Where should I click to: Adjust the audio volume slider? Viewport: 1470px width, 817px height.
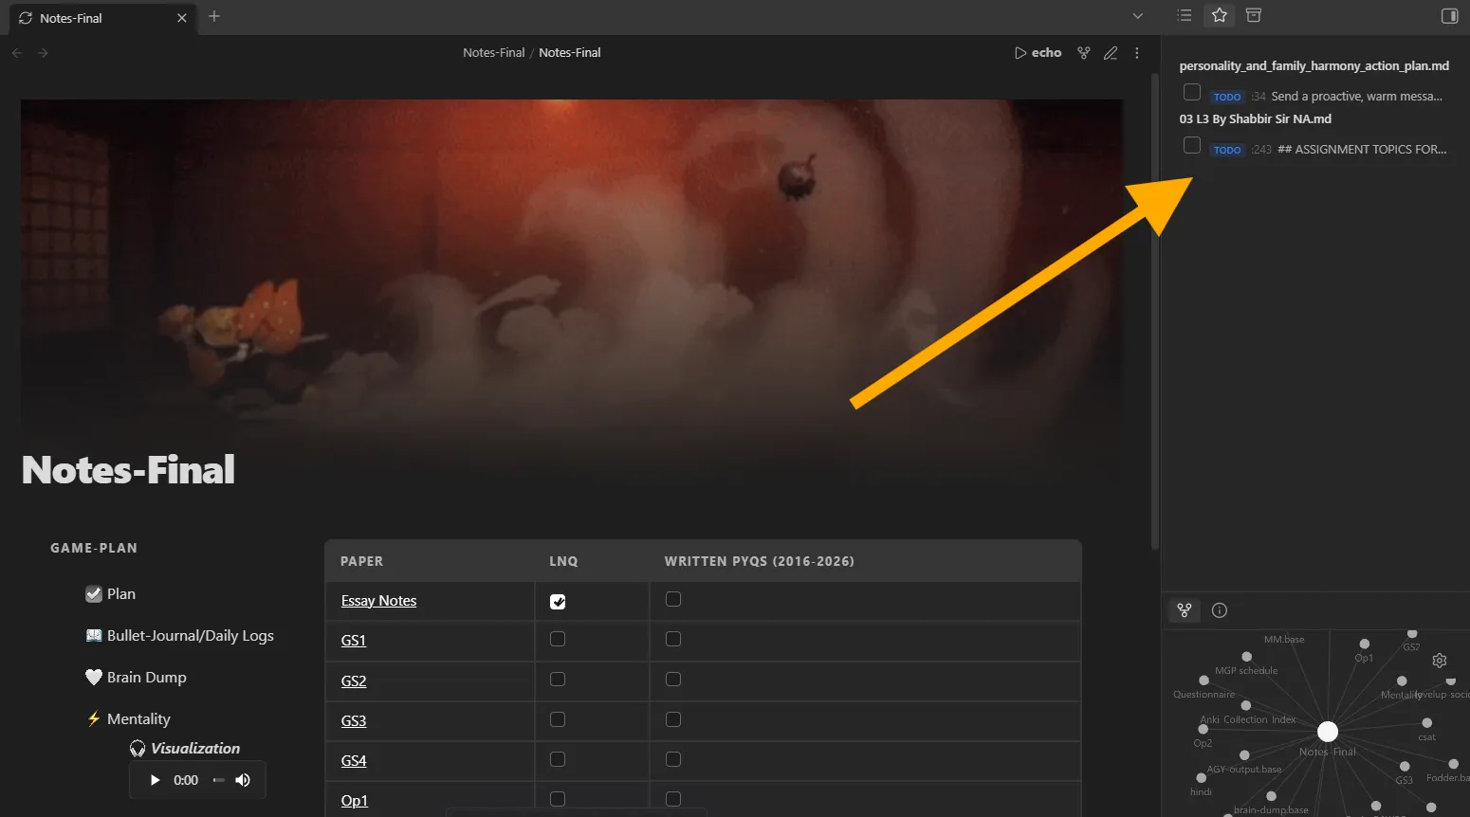point(219,780)
